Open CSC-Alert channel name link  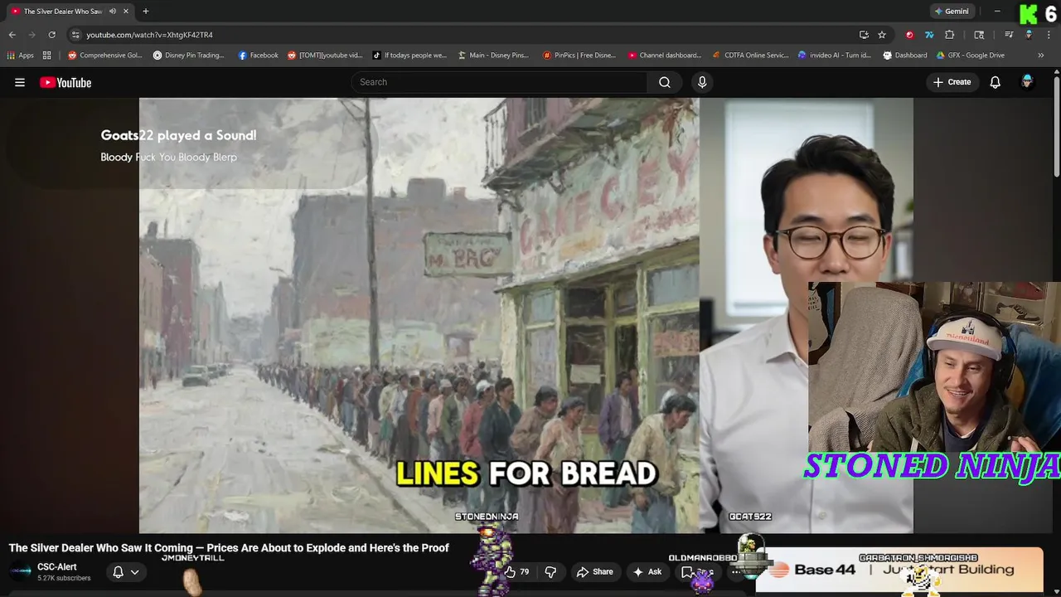coord(57,567)
